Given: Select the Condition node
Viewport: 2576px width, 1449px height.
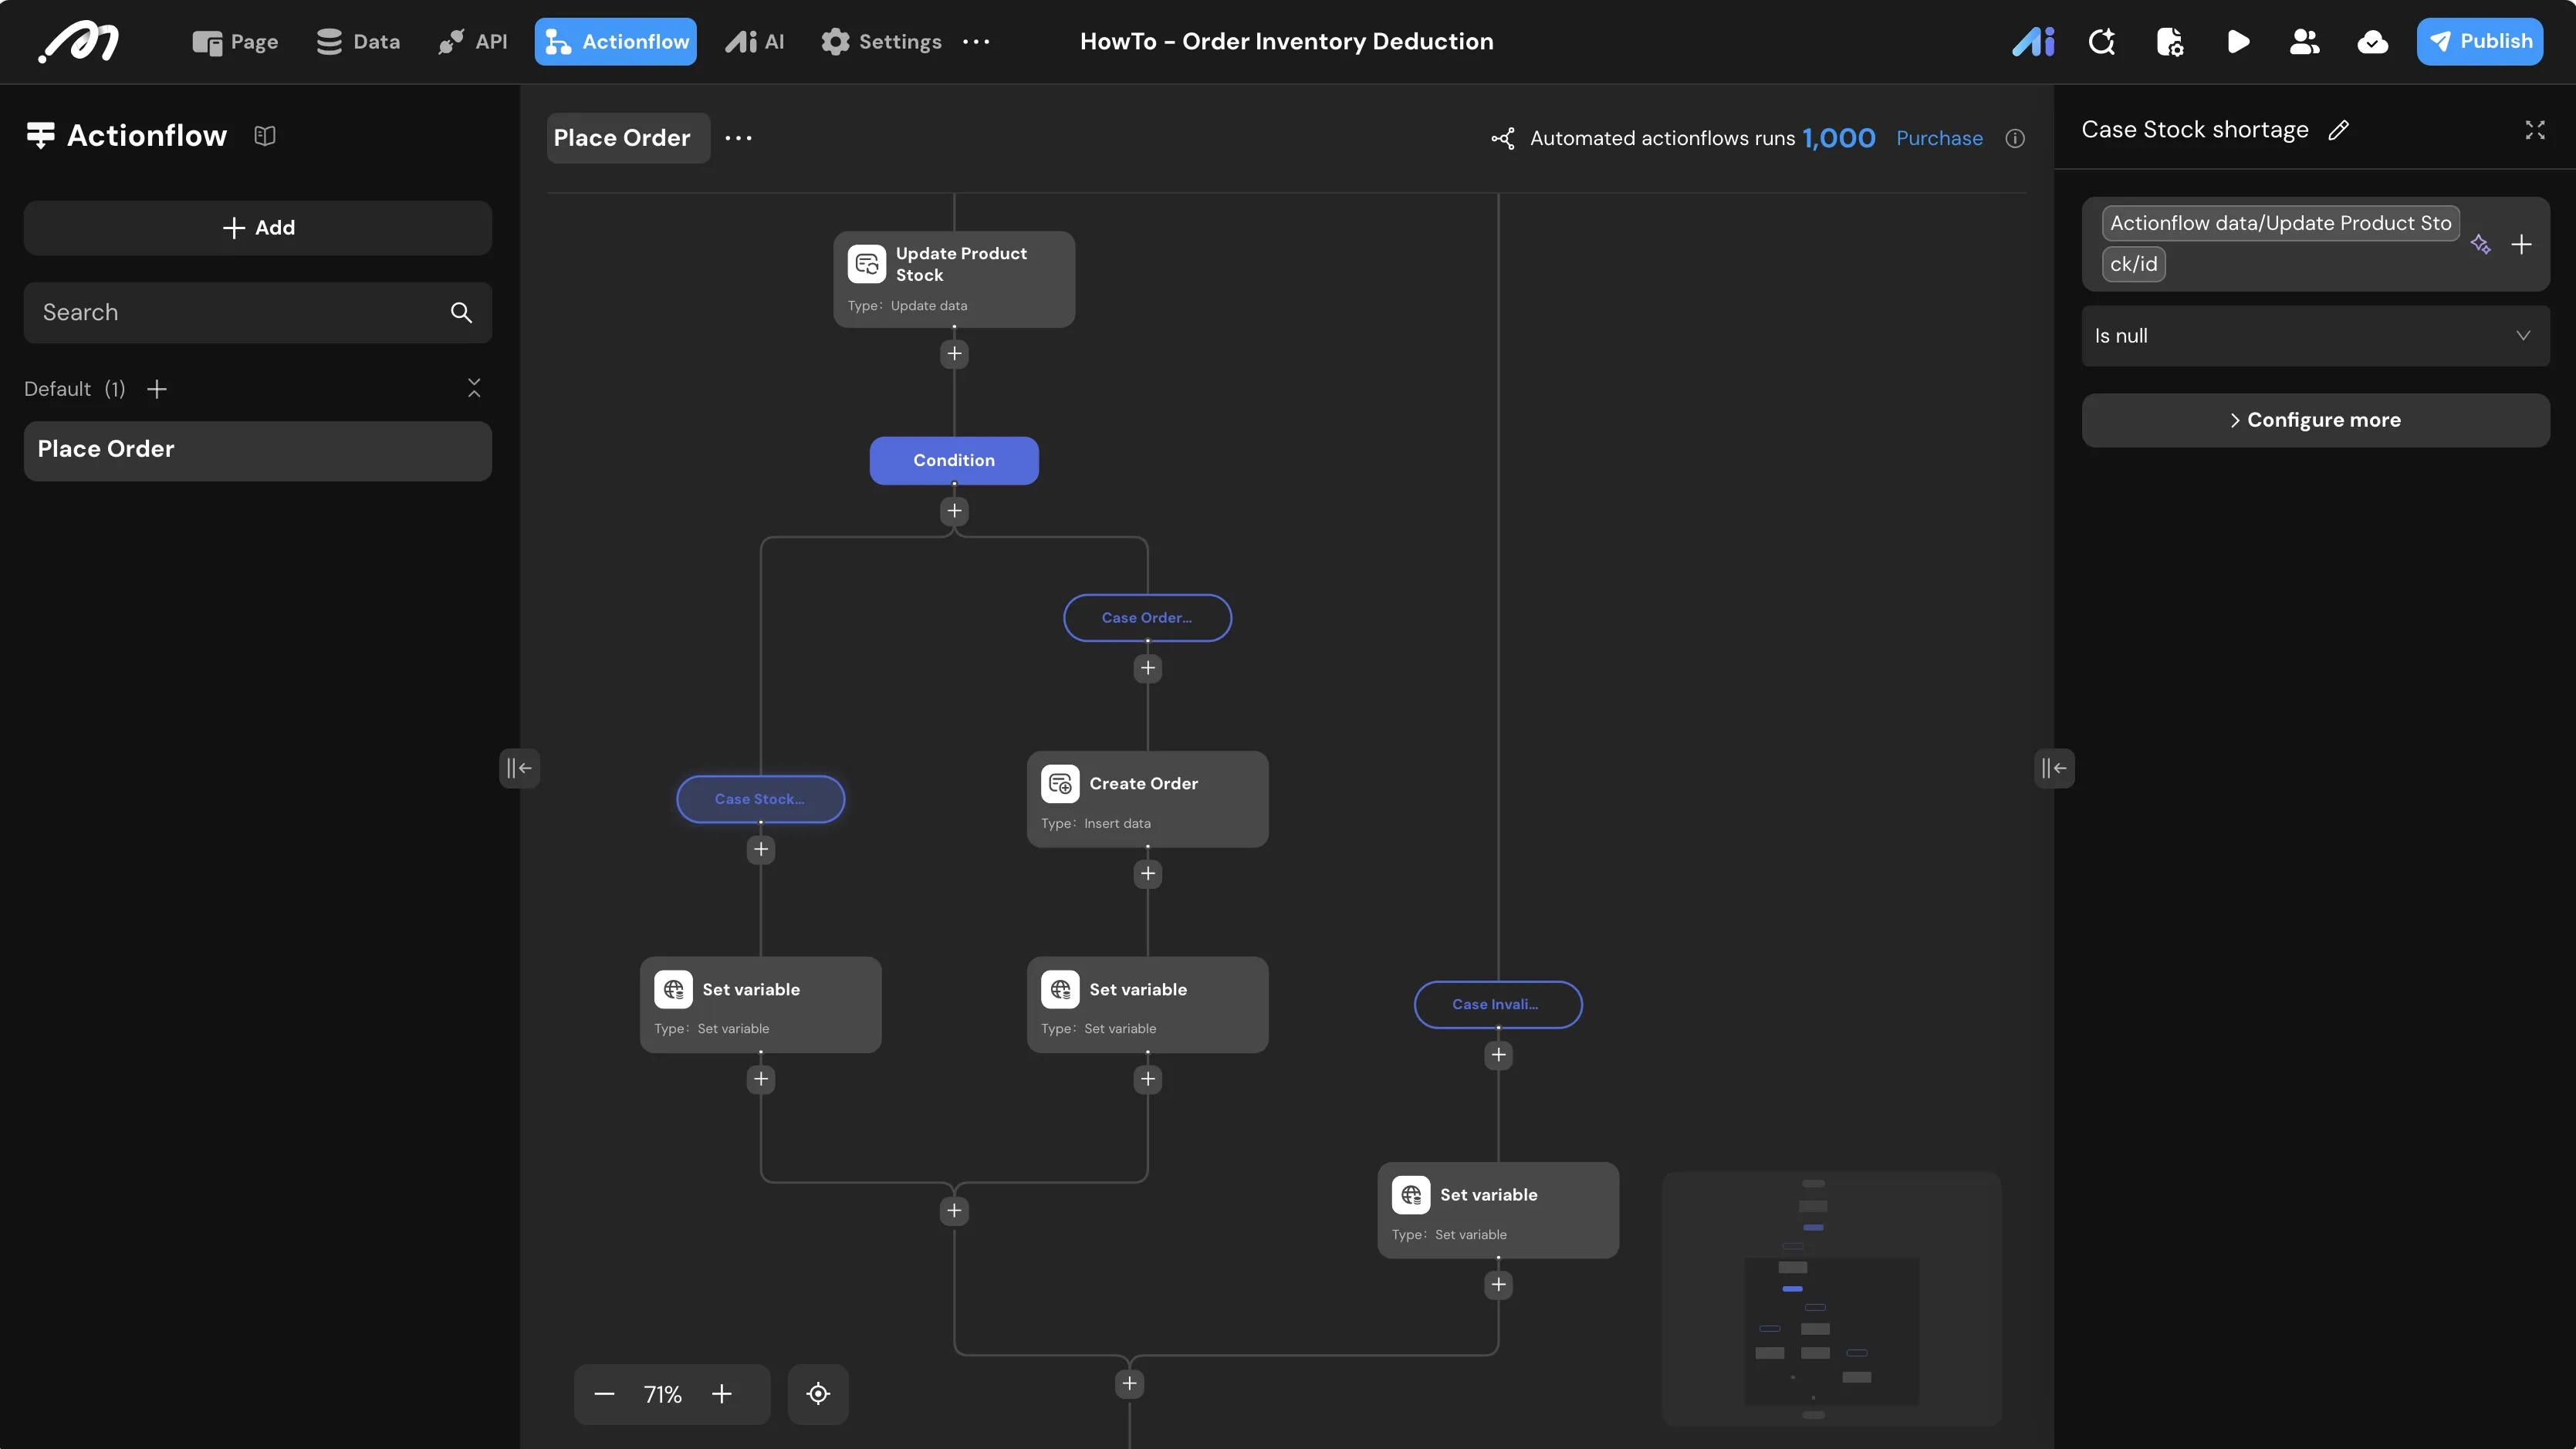Looking at the screenshot, I should [954, 461].
